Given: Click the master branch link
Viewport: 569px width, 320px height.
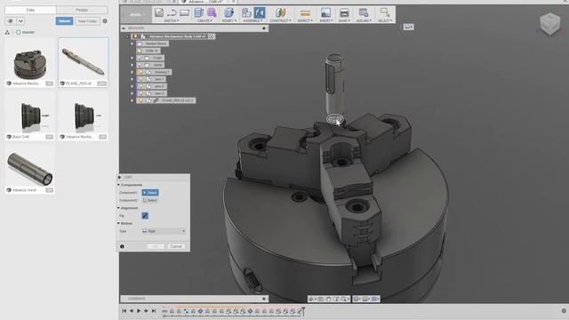Looking at the screenshot, I should pos(28,32).
